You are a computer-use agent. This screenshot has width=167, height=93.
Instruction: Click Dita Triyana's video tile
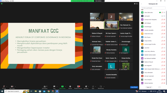126,17
